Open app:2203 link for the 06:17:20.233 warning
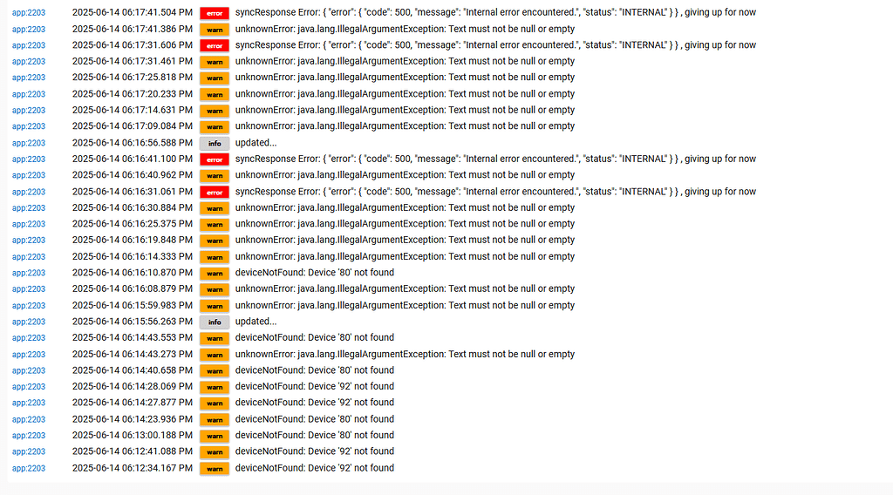Viewport: 893px width, 495px height. pyautogui.click(x=28, y=94)
